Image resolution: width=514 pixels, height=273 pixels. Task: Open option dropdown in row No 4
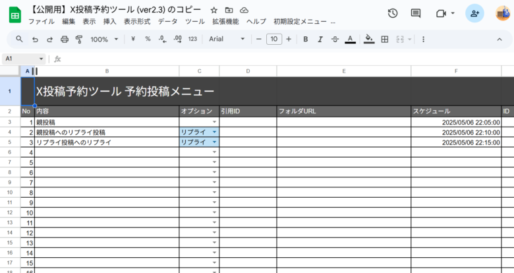click(214, 152)
